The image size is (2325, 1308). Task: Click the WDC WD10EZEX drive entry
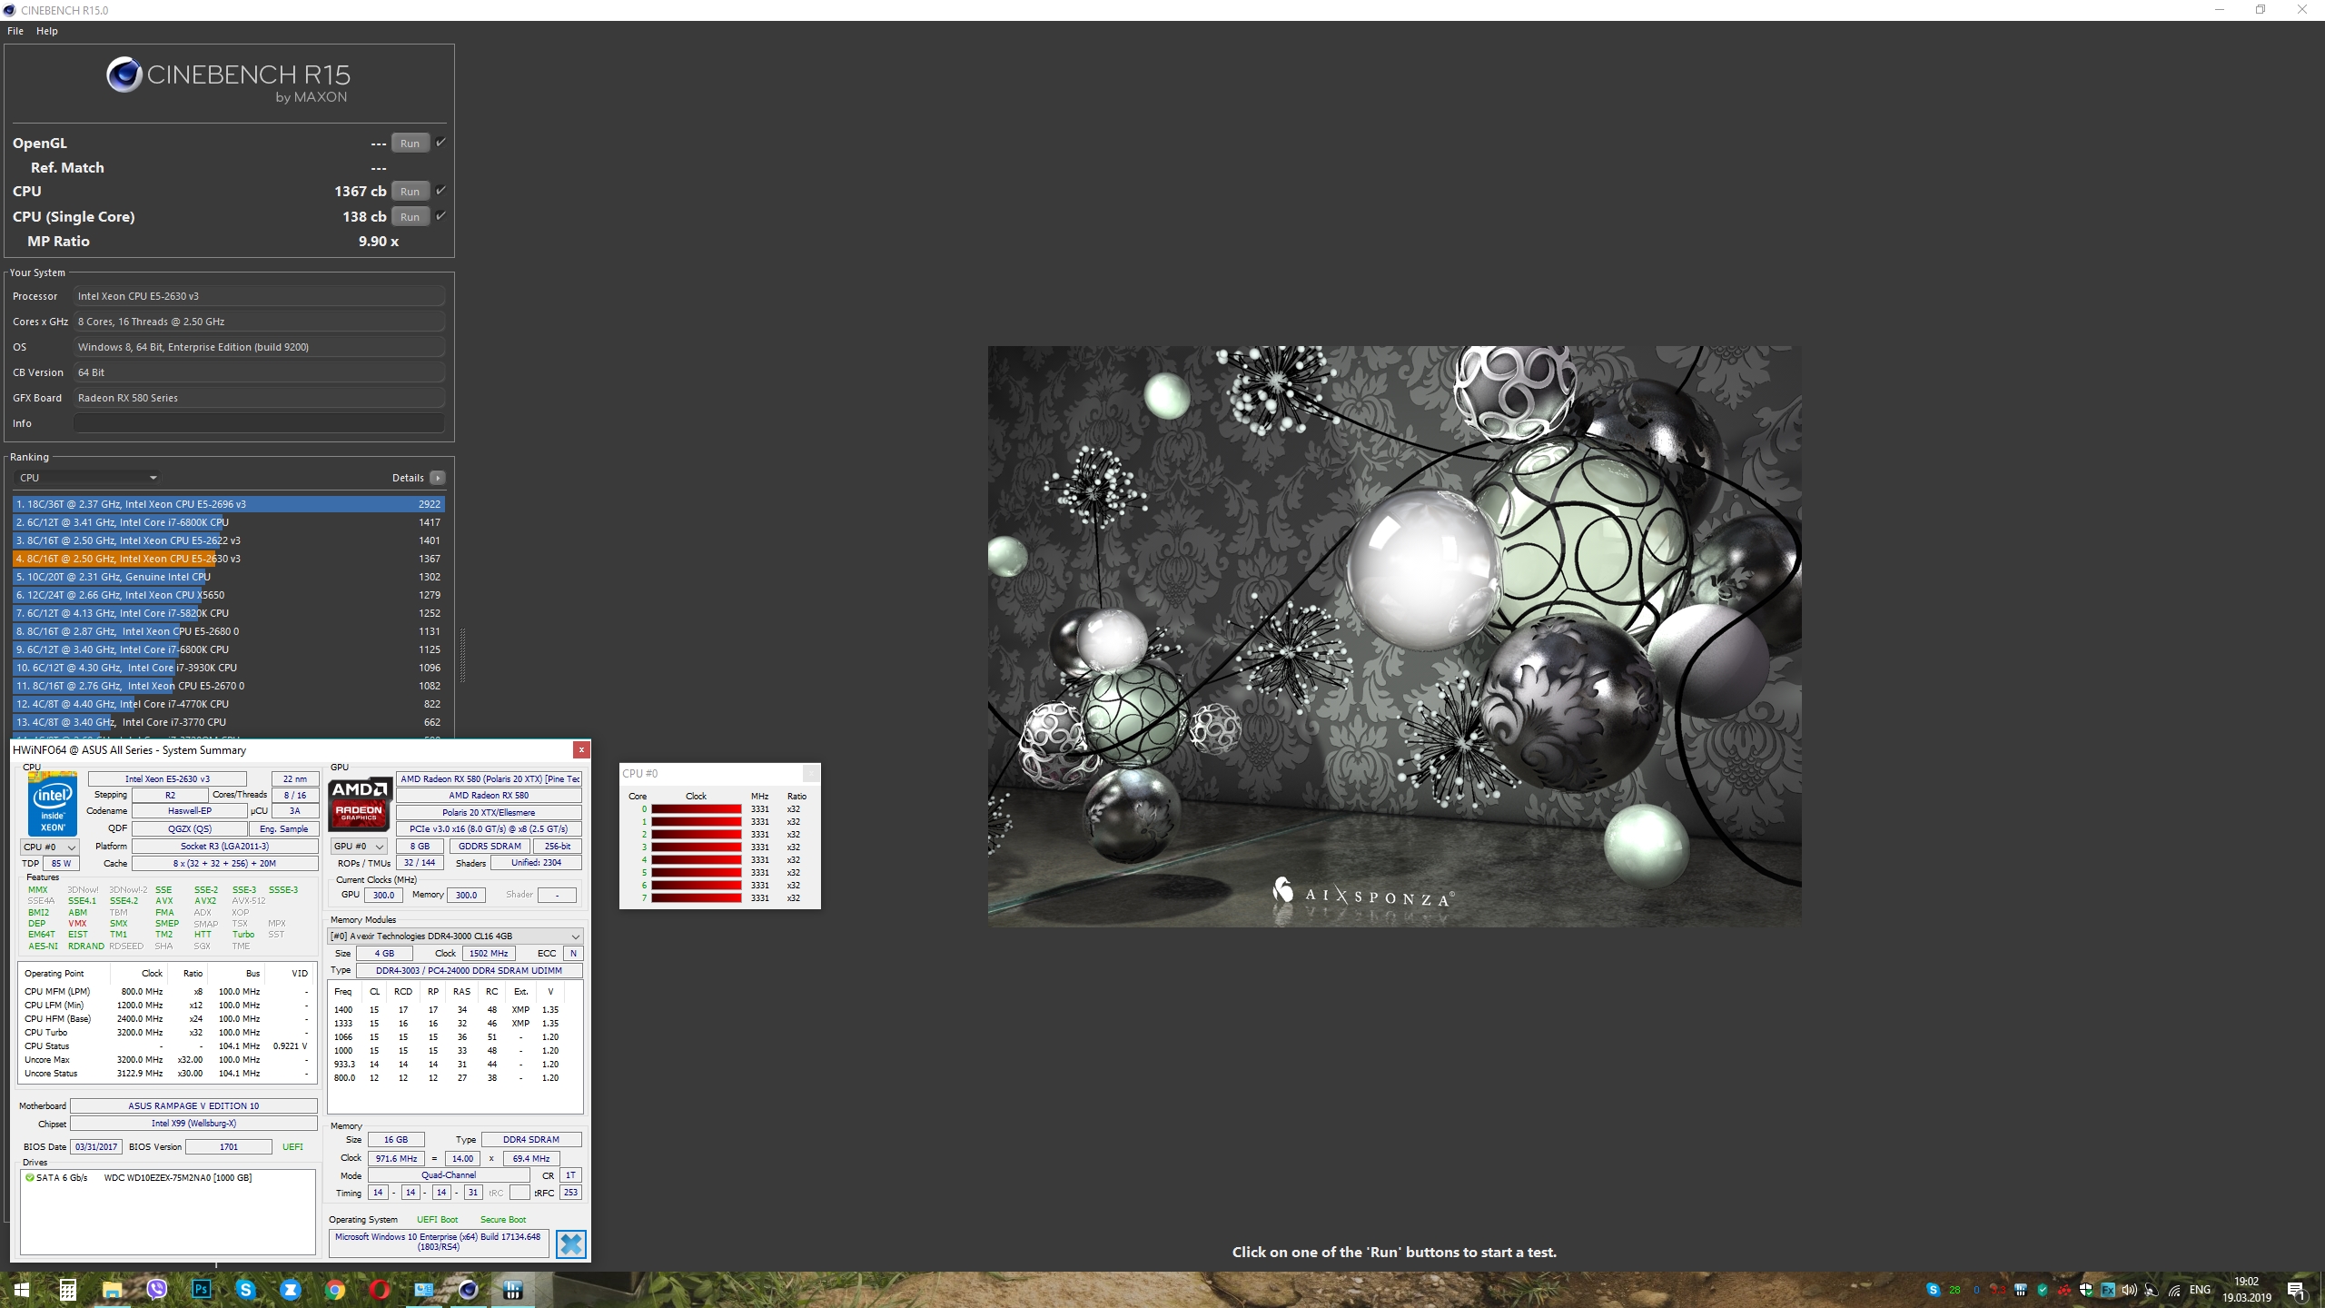pos(138,1178)
